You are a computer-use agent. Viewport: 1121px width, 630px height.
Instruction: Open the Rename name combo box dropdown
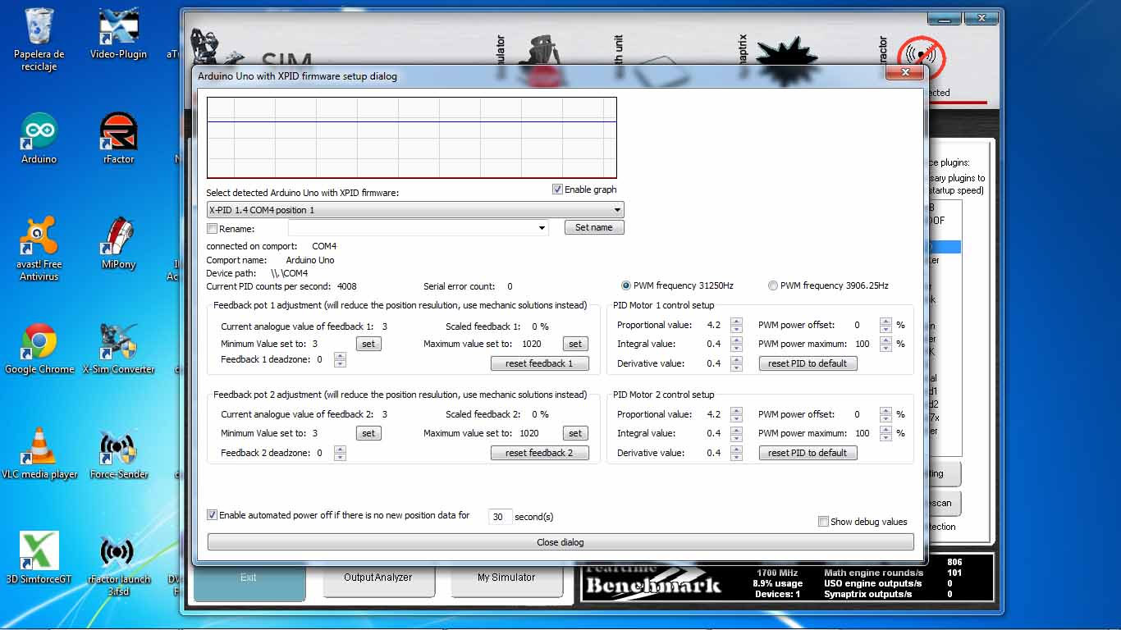pos(542,228)
